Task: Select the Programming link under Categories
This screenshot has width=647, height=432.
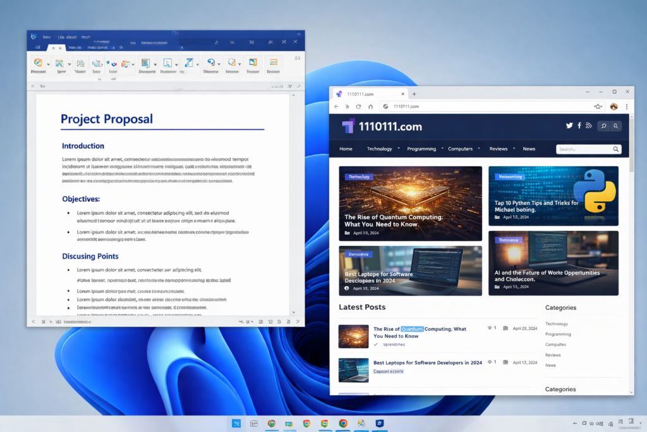Action: (x=558, y=334)
